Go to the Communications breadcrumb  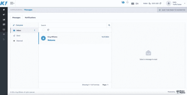point(16,10)
